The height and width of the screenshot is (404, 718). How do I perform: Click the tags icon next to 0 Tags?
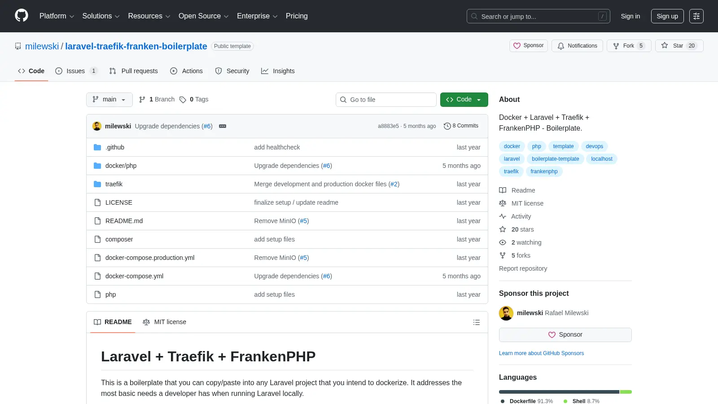coord(183,100)
